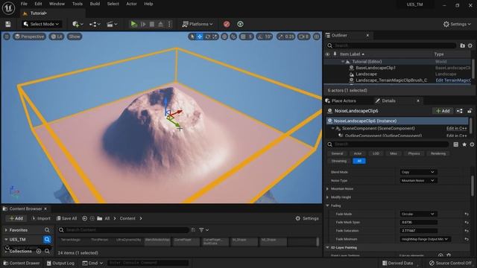Click Edit in C++ for SceneComponent
This screenshot has height=268, width=477.
(x=457, y=129)
